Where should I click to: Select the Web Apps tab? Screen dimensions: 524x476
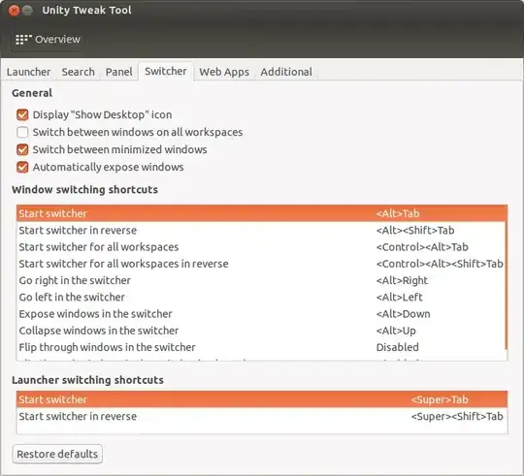pos(224,72)
